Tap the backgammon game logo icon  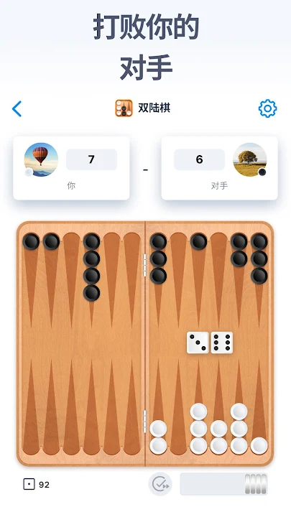tap(124, 108)
